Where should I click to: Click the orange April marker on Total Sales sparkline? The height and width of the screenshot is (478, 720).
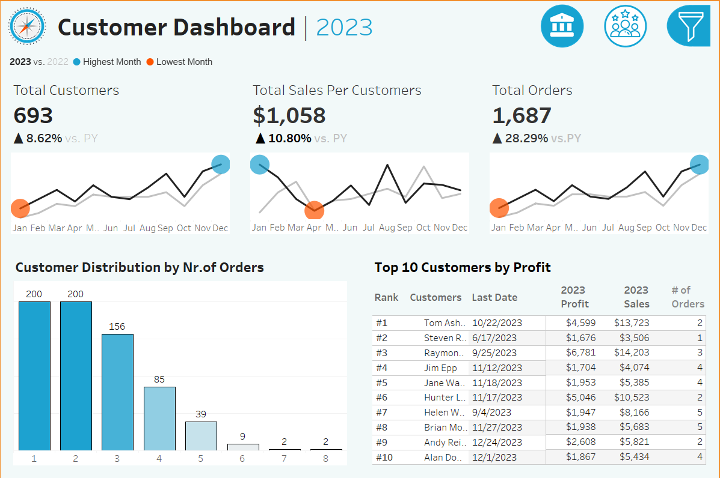coord(314,210)
